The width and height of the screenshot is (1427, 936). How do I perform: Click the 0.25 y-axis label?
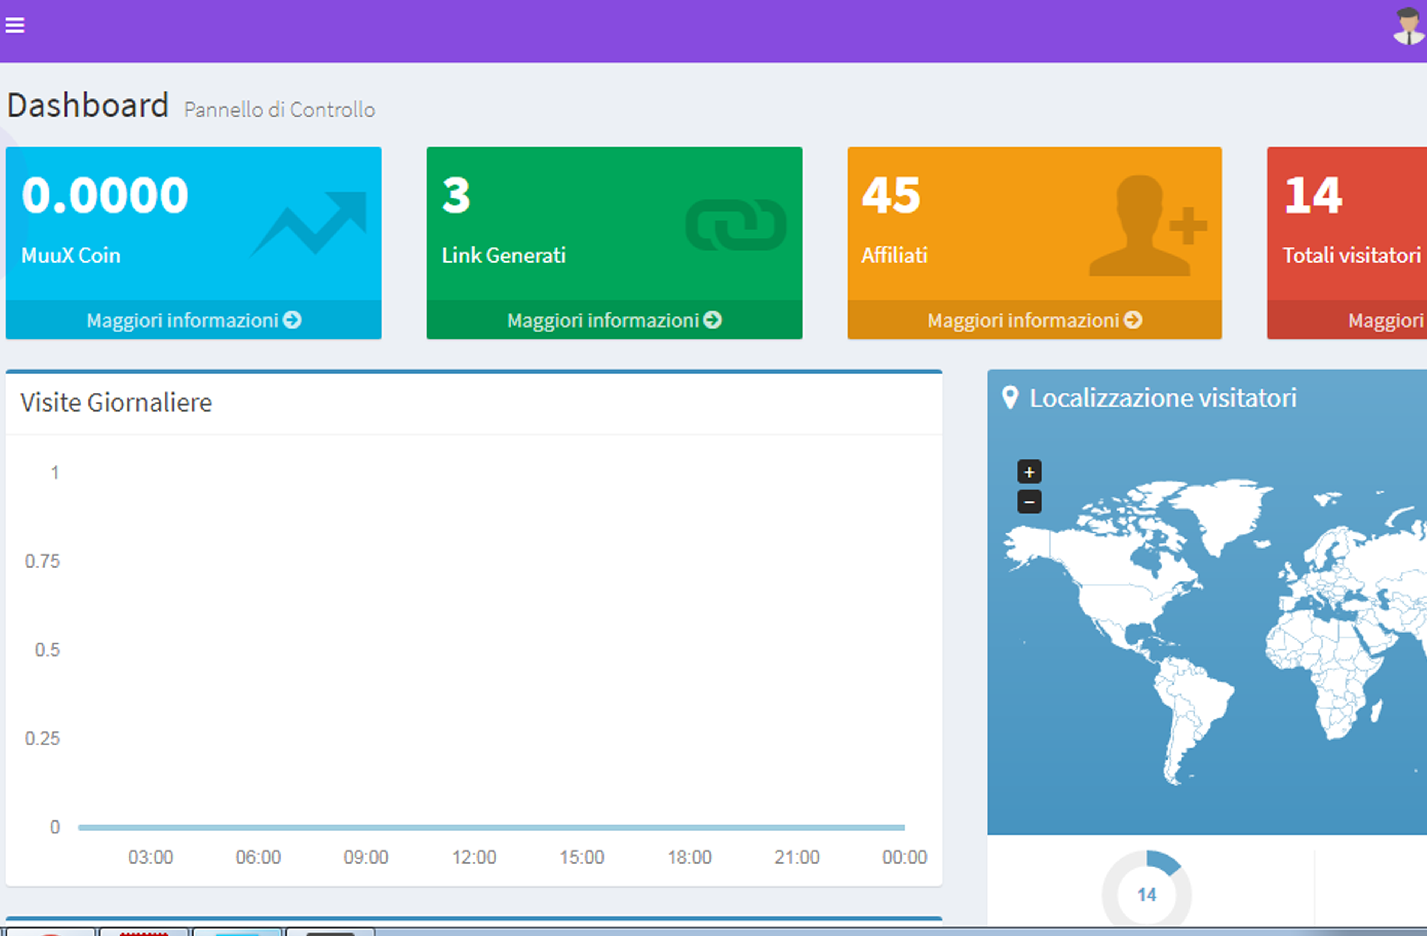pos(43,739)
